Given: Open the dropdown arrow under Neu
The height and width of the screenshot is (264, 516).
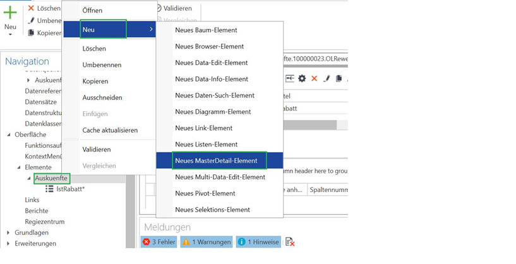Looking at the screenshot, I should 10,35.
